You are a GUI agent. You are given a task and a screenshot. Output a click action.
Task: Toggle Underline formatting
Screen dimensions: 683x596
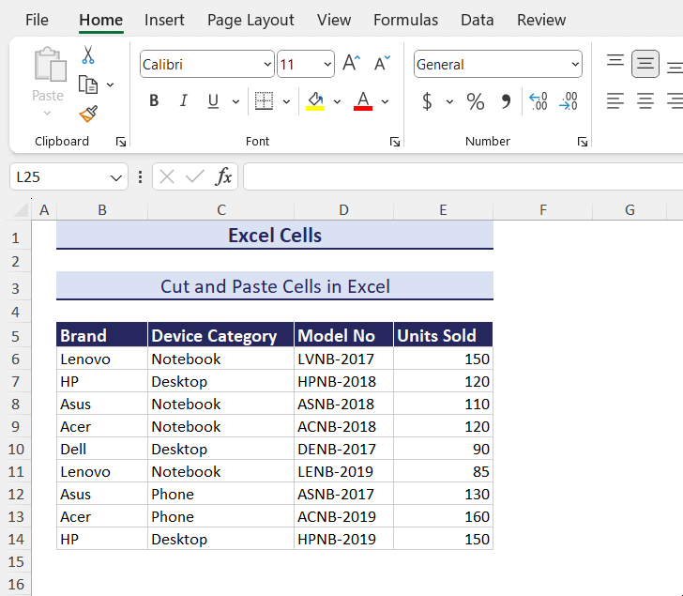[213, 101]
